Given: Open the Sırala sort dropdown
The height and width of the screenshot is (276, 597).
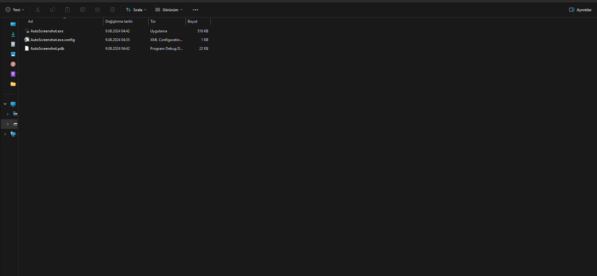Looking at the screenshot, I should pyautogui.click(x=136, y=9).
